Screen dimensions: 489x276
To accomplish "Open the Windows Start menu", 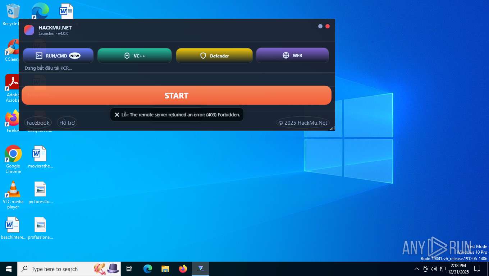I will [9, 269].
